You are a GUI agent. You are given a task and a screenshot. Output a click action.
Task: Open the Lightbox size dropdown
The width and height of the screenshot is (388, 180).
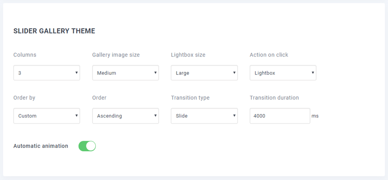point(204,73)
